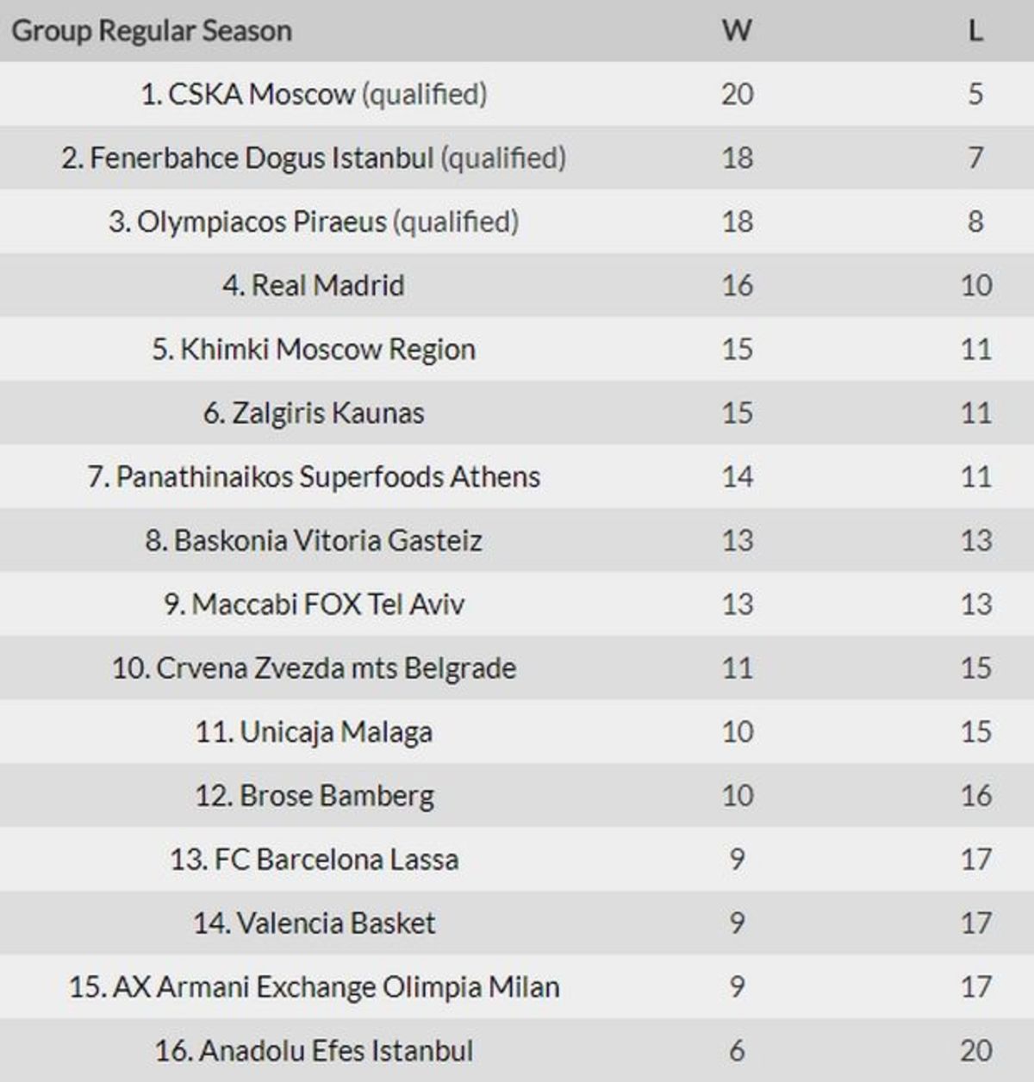Select the L column header
This screenshot has height=1082, width=1034.
click(x=975, y=31)
